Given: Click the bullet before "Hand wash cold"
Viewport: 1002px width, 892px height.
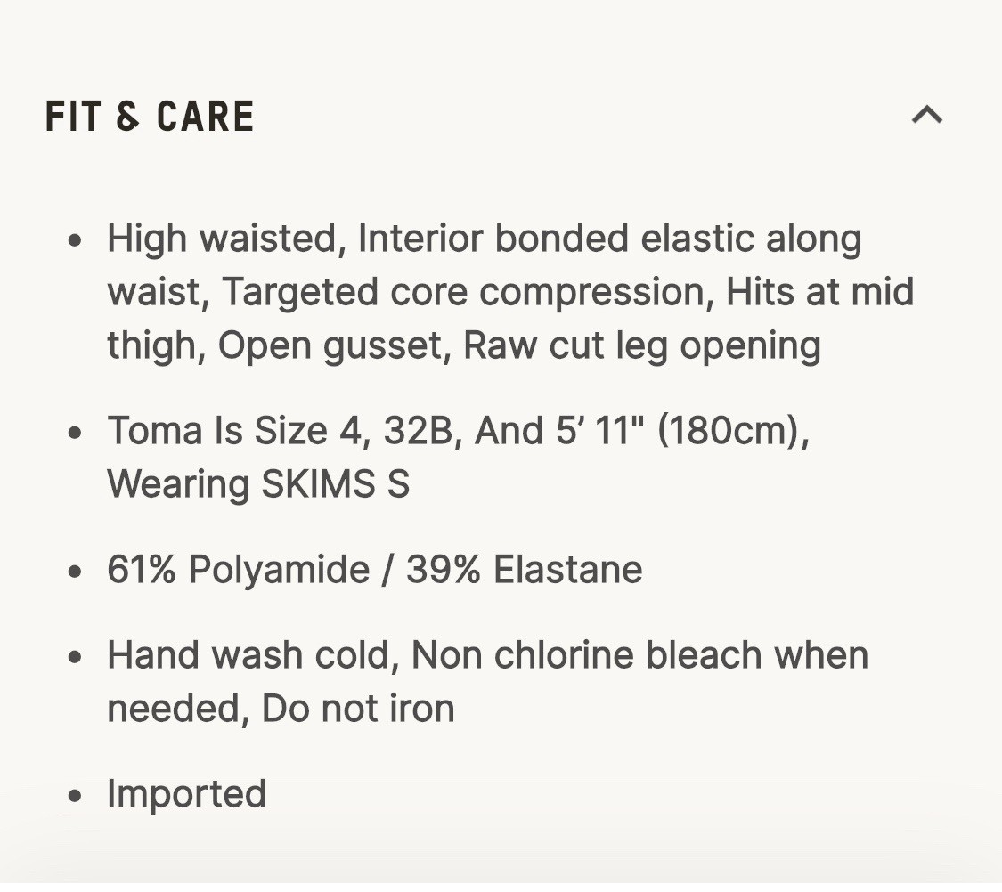Looking at the screenshot, I should (75, 656).
